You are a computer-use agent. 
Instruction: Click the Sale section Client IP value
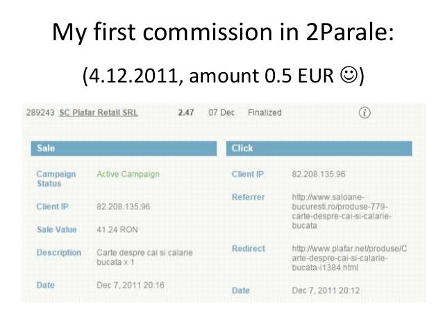tap(123, 207)
